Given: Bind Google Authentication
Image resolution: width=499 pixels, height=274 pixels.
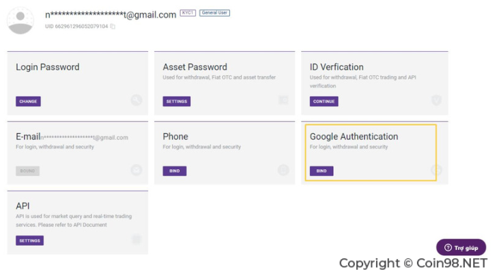Looking at the screenshot, I should coord(322,171).
